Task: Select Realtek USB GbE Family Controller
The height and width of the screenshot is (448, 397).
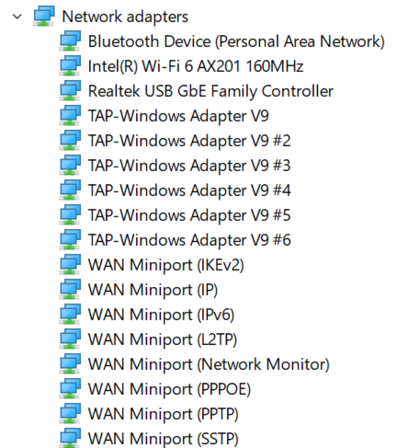Action: point(210,91)
